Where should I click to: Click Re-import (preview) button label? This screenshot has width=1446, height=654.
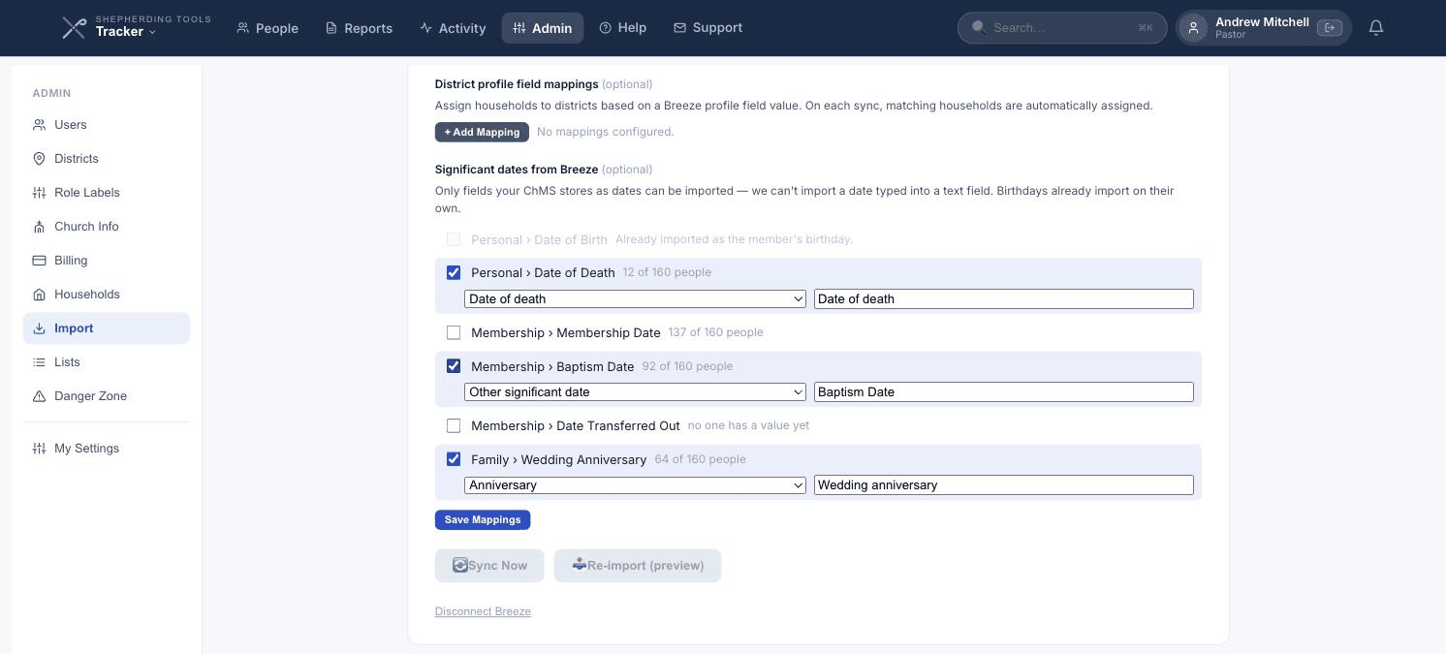(645, 566)
